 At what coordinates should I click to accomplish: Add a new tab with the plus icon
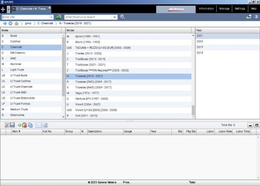tap(3, 9)
